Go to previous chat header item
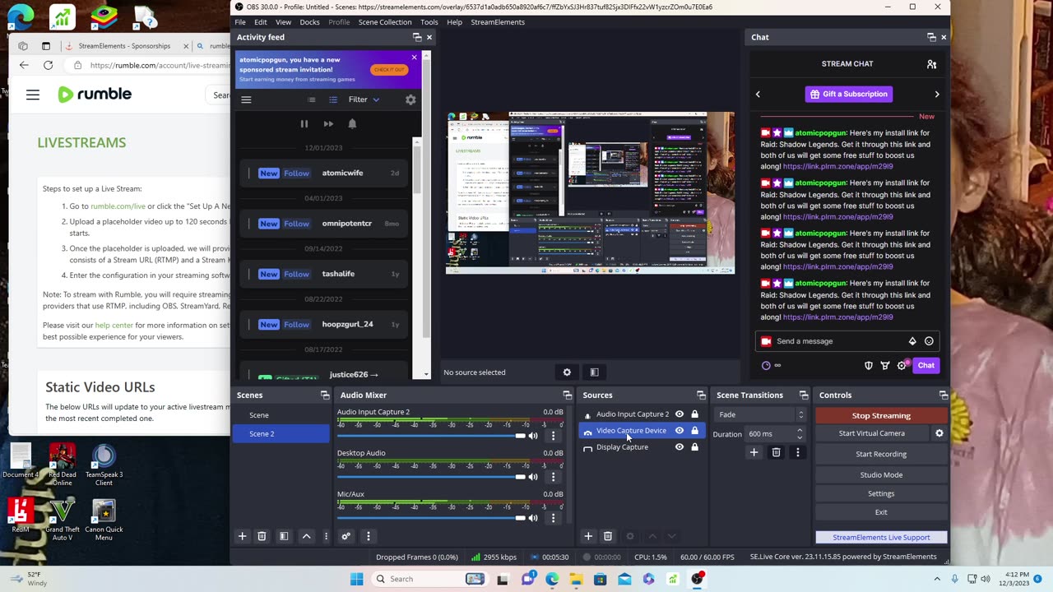The image size is (1053, 592). (x=758, y=94)
